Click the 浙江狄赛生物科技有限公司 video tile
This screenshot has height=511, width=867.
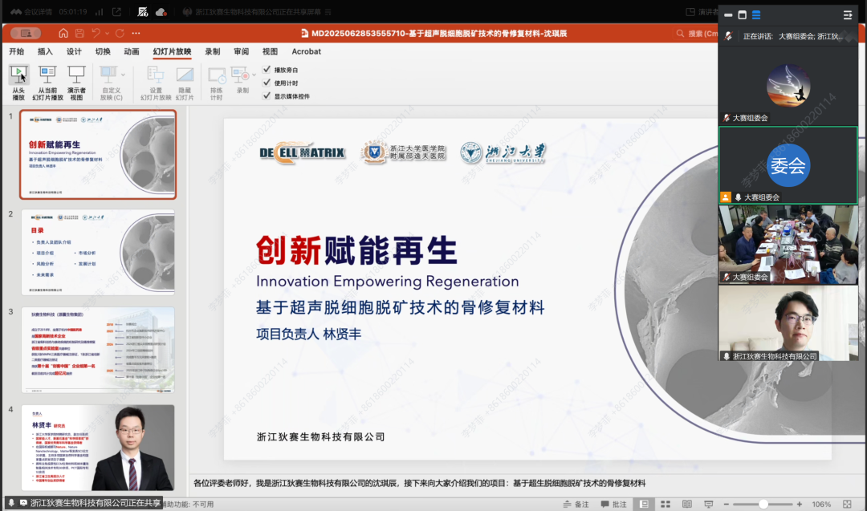(788, 323)
